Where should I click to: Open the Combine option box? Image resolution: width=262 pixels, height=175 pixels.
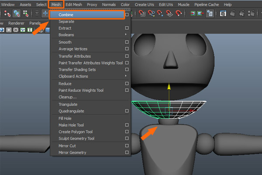tap(127, 14)
